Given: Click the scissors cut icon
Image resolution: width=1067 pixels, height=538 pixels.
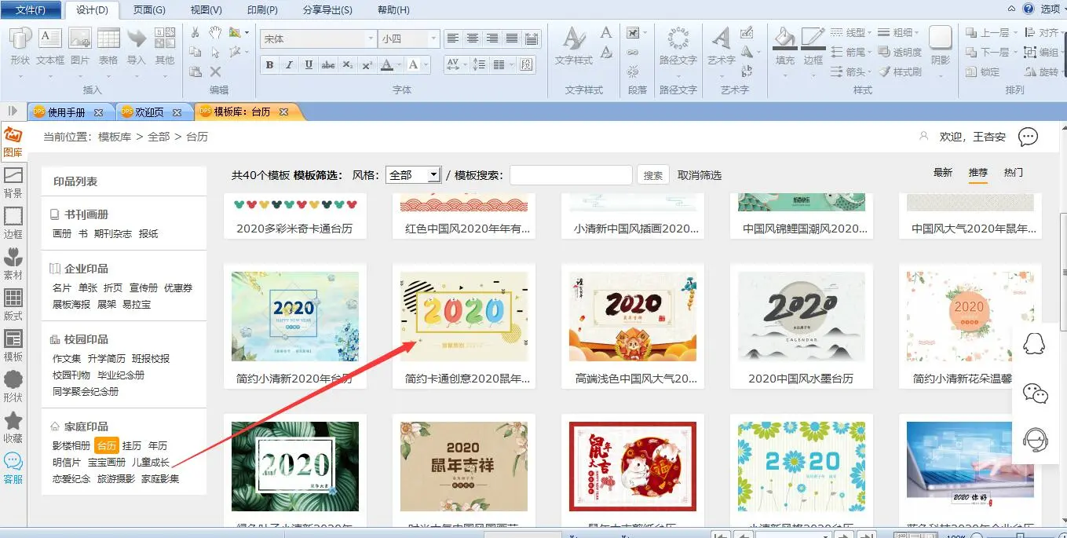Looking at the screenshot, I should pos(195,32).
